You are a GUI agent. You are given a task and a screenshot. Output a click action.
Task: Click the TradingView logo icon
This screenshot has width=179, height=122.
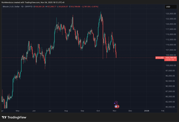6,117
